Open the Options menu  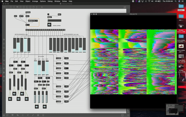43,1
